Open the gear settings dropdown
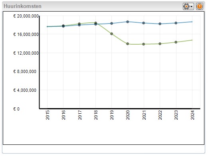The height and width of the screenshot is (156, 208). [188, 6]
